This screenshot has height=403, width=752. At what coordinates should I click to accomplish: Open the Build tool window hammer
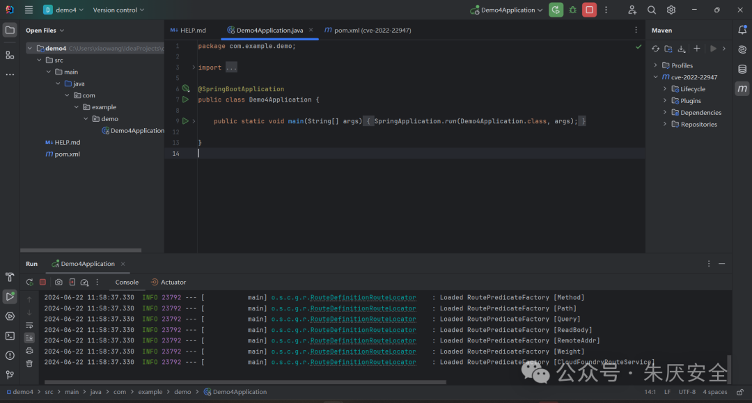tap(10, 277)
